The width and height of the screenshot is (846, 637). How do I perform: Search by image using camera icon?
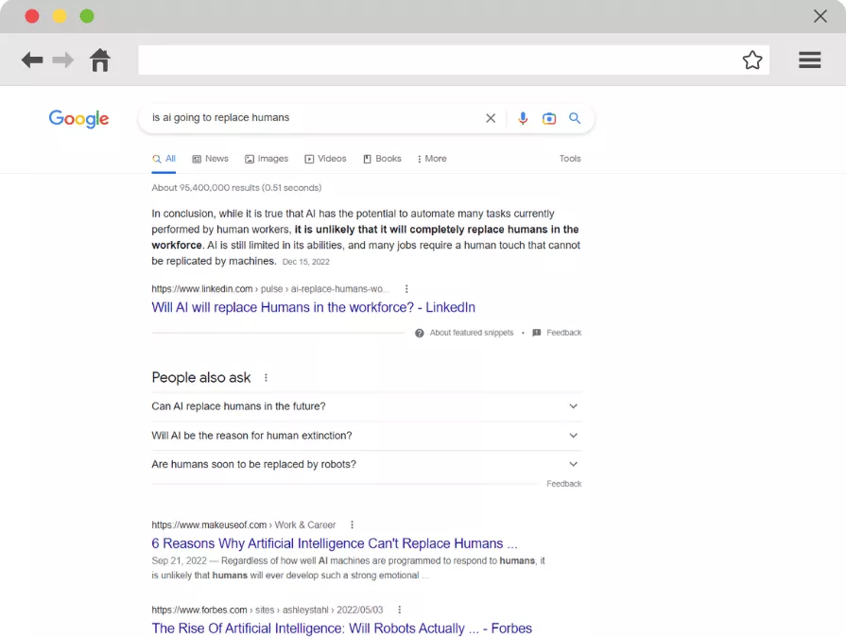point(549,118)
